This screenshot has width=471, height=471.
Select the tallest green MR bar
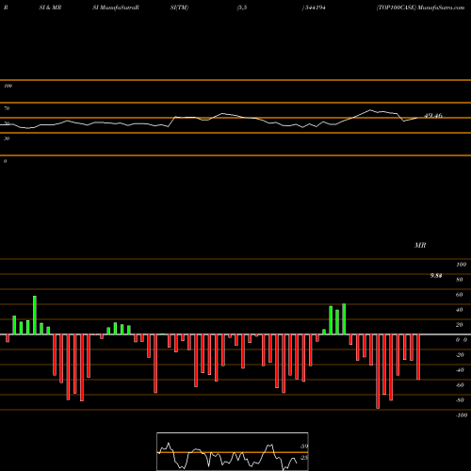[35, 315]
